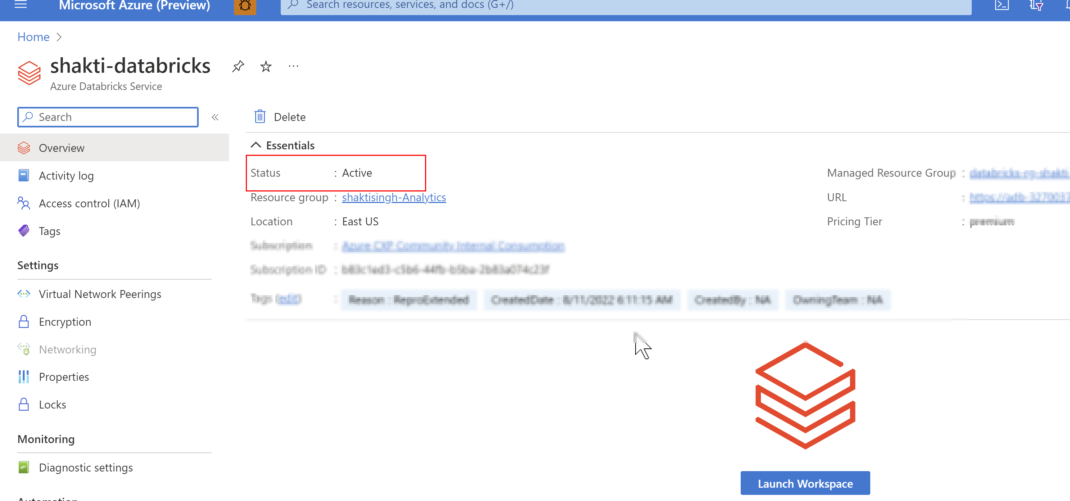1070x501 pixels.
Task: Click the Delete command label
Action: coord(289,117)
